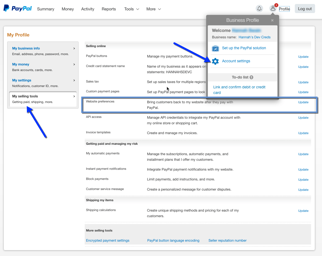
Task: Click the profile avatar icon
Action: tap(273, 9)
